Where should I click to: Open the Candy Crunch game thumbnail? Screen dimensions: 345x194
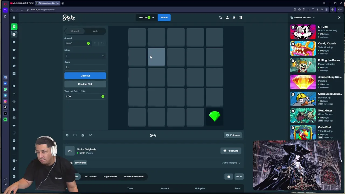[x=303, y=48]
